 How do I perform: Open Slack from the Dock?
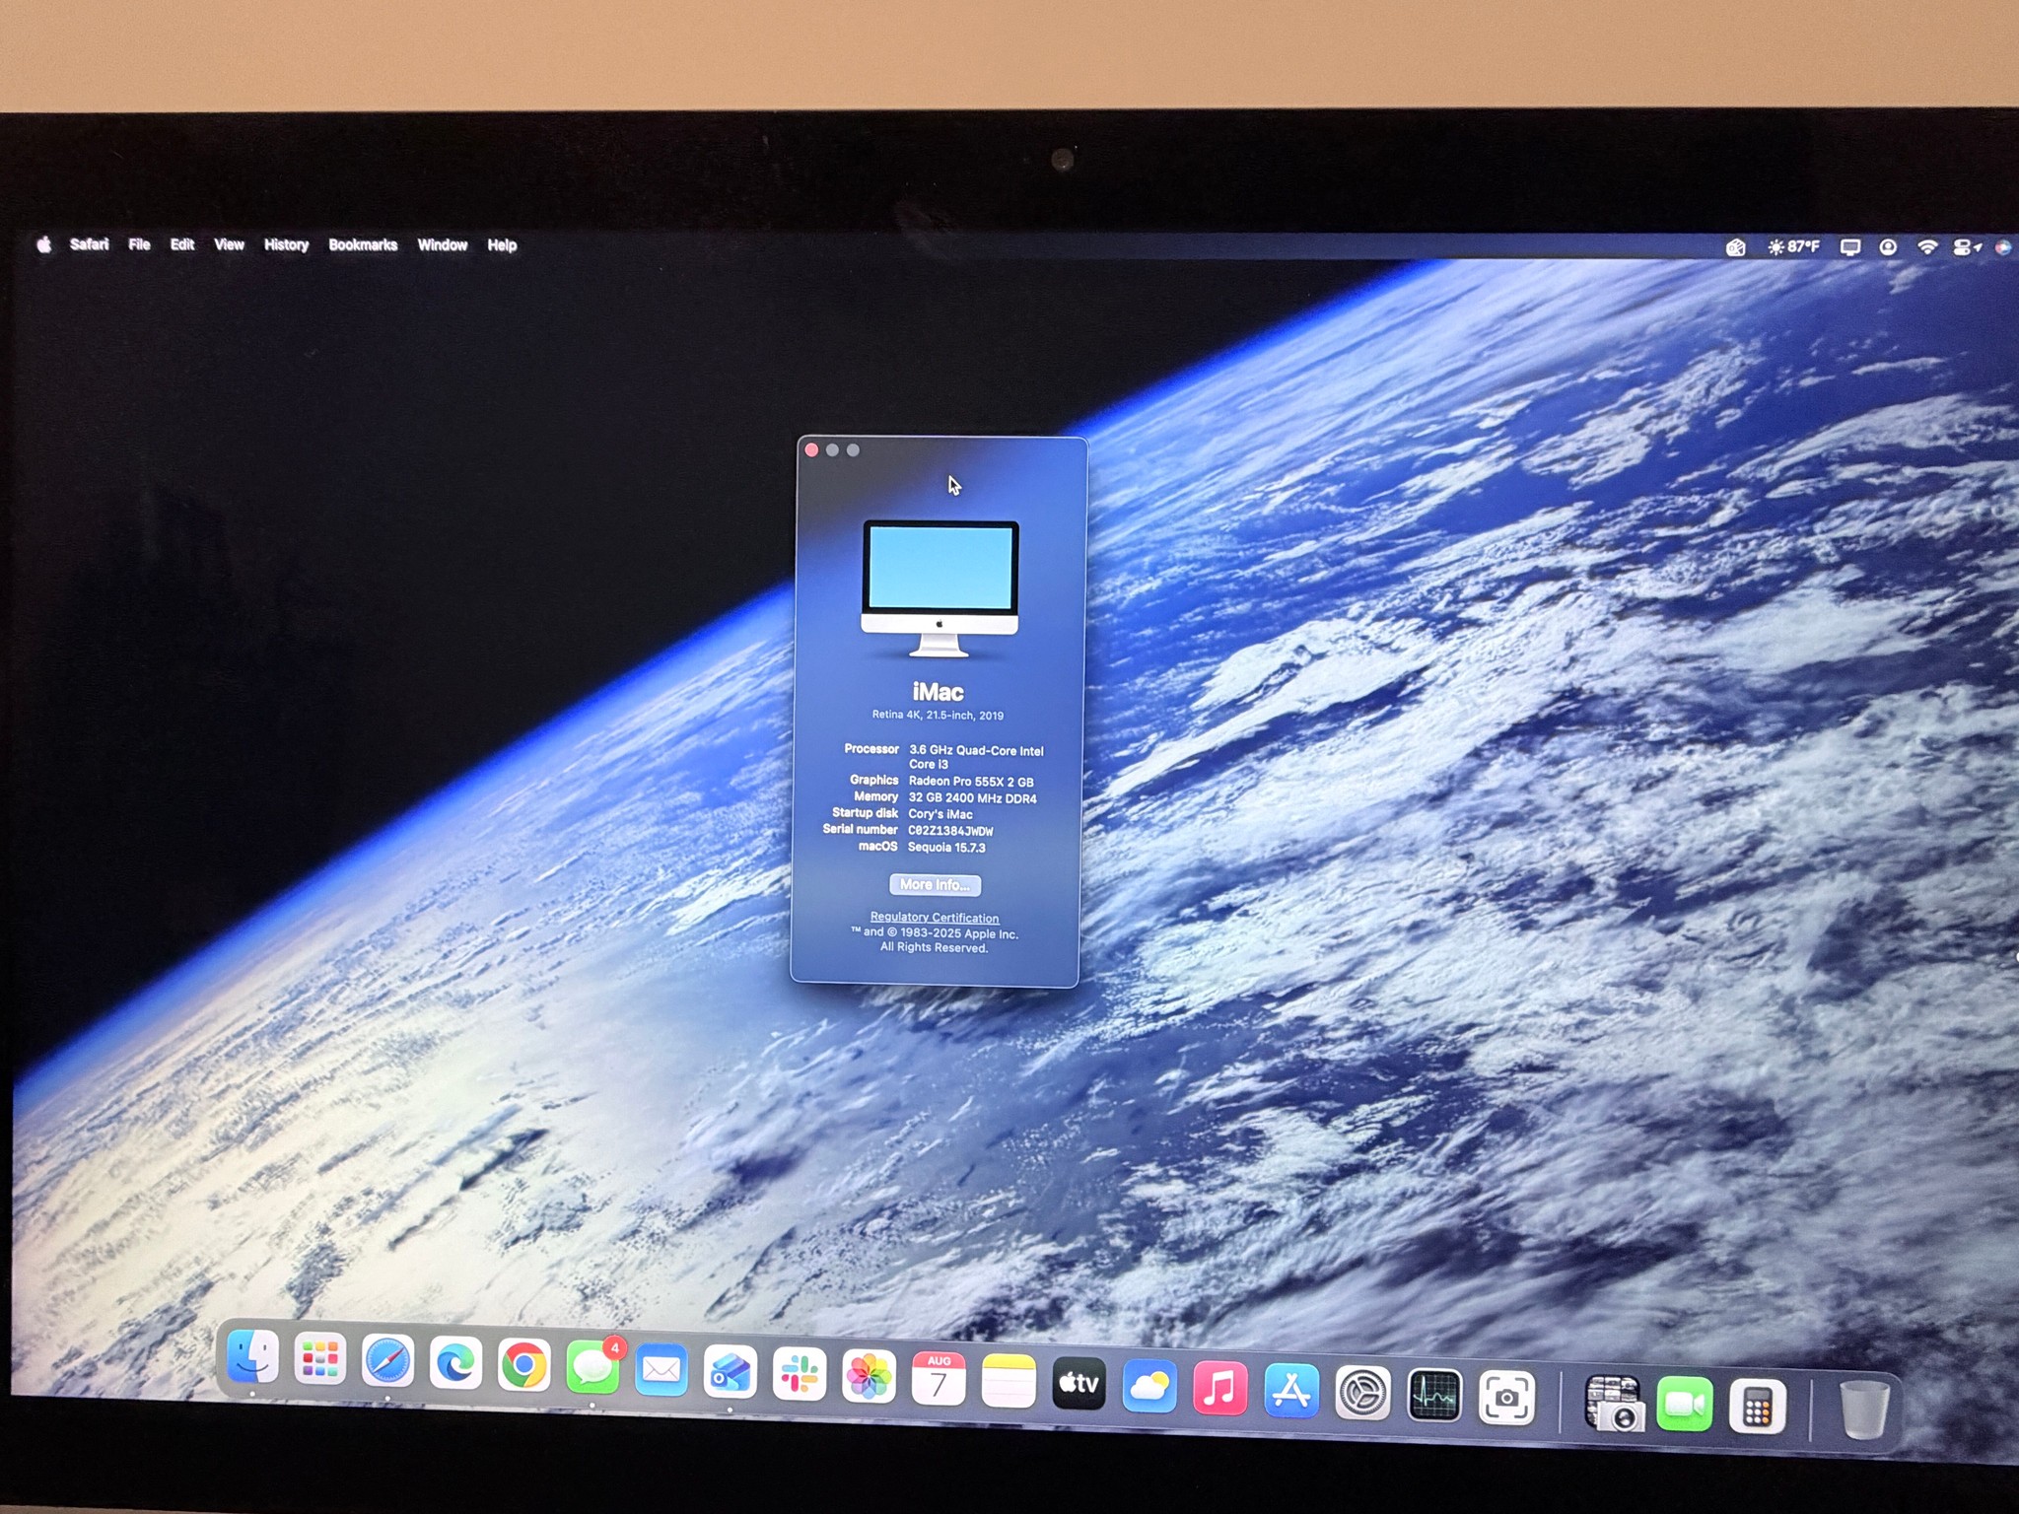coord(799,1374)
